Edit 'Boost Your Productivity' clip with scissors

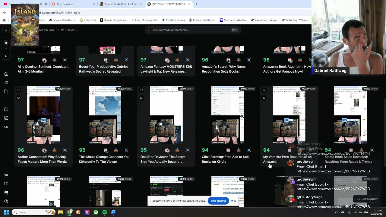tap(126, 60)
